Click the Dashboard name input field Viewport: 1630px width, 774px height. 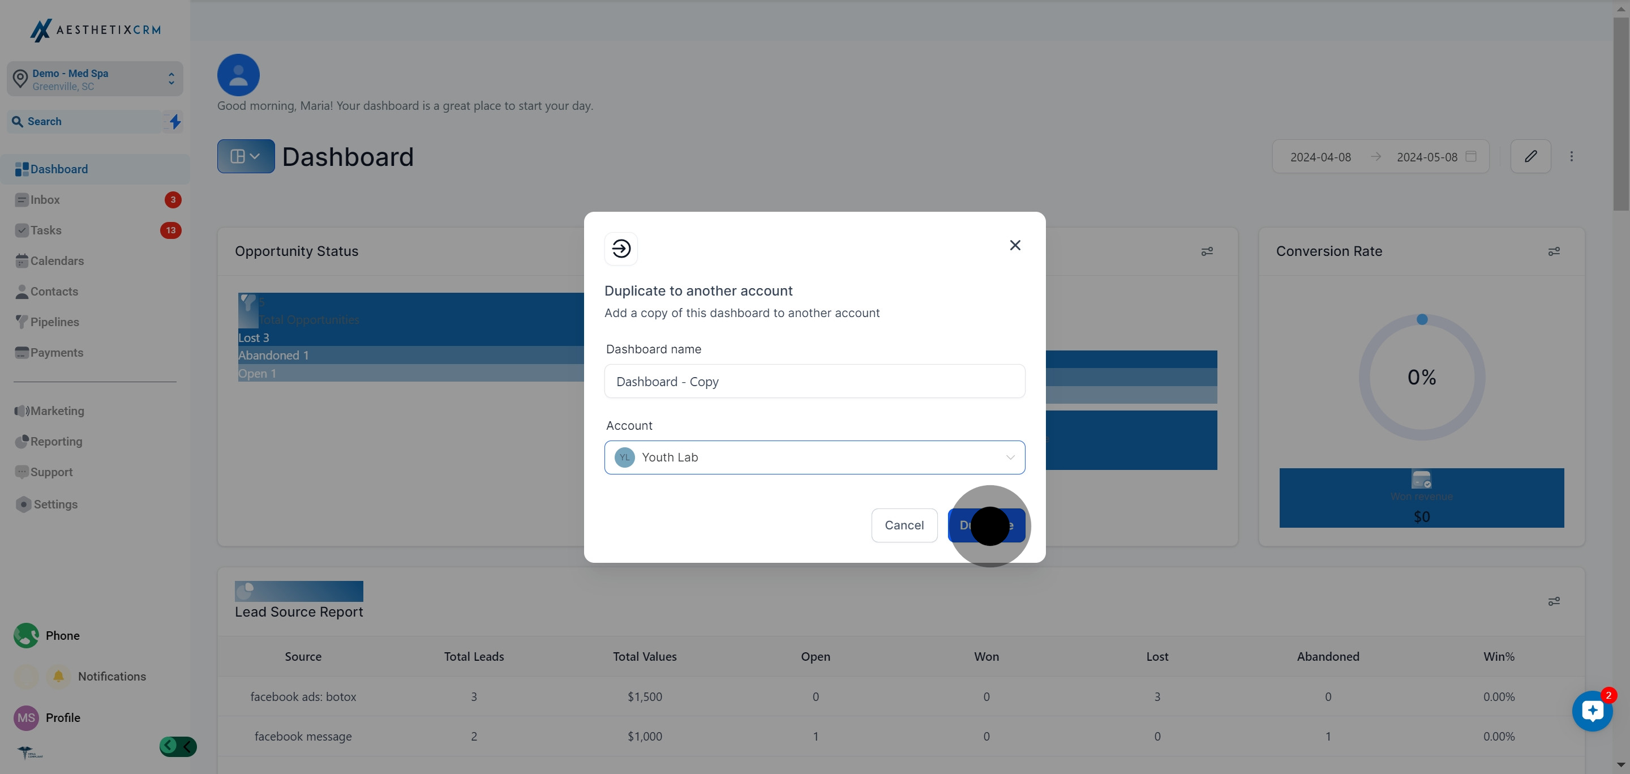point(814,382)
